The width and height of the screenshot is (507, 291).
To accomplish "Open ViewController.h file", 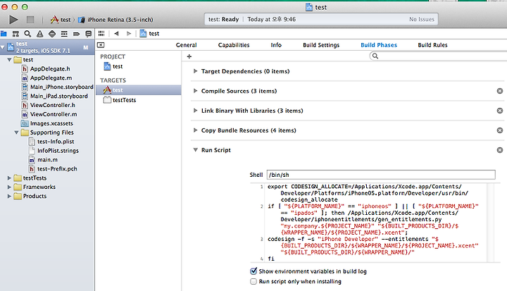I will [x=47, y=105].
